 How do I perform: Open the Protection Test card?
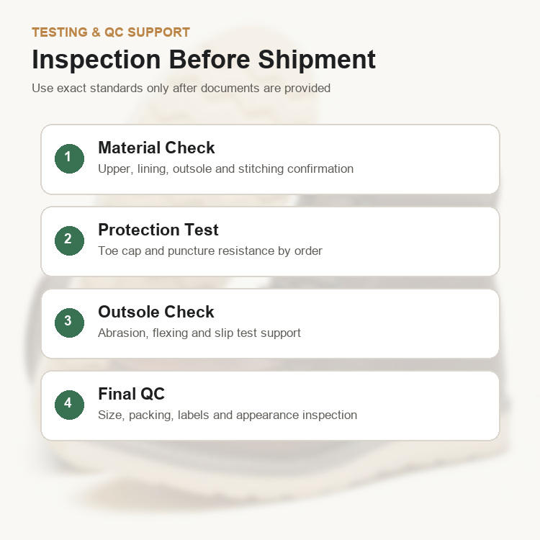point(270,241)
